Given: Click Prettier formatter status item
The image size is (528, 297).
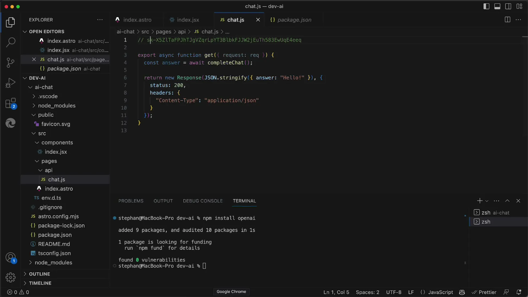Looking at the screenshot, I should click(x=484, y=292).
